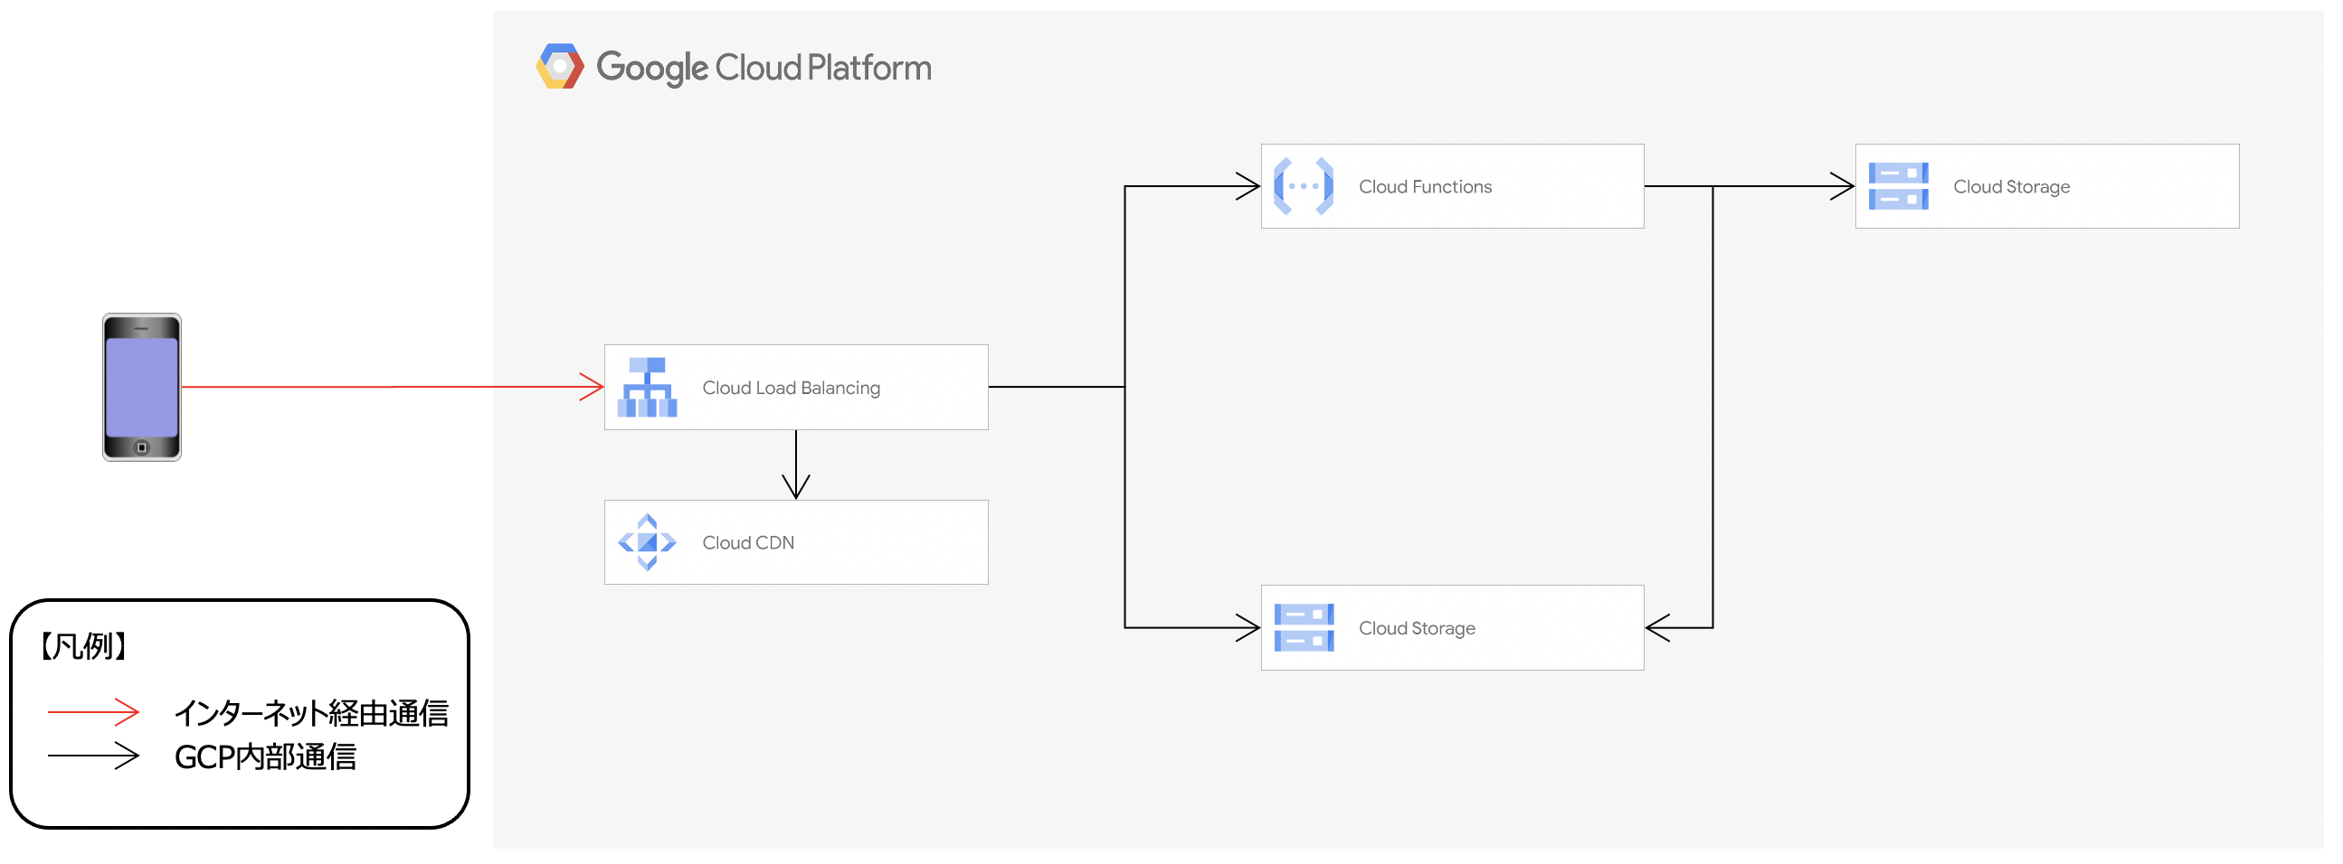
Task: Select the Cloud Functions icon
Action: (x=1304, y=186)
